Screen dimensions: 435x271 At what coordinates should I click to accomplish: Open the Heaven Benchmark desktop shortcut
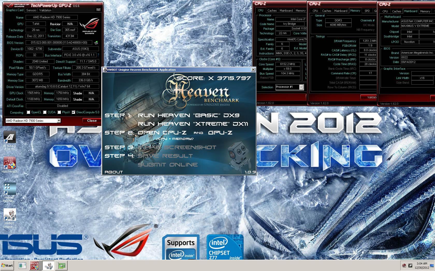coord(9,192)
